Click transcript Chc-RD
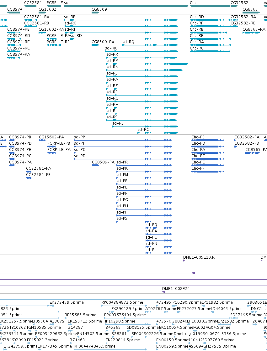267x351 pixels. 210,20
